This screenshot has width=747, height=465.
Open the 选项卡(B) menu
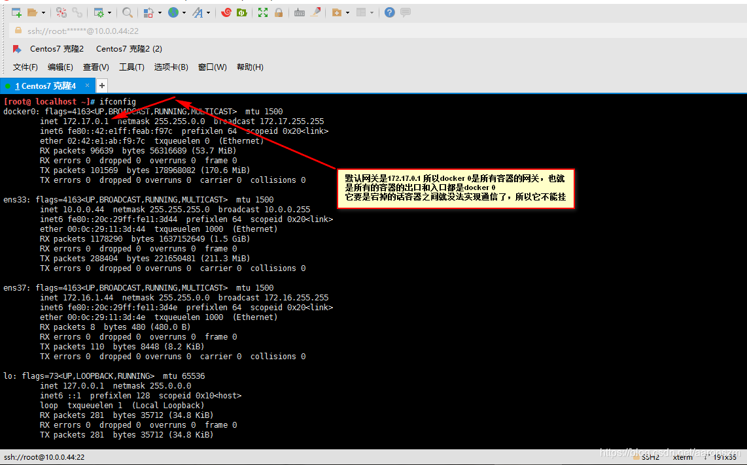(x=171, y=67)
